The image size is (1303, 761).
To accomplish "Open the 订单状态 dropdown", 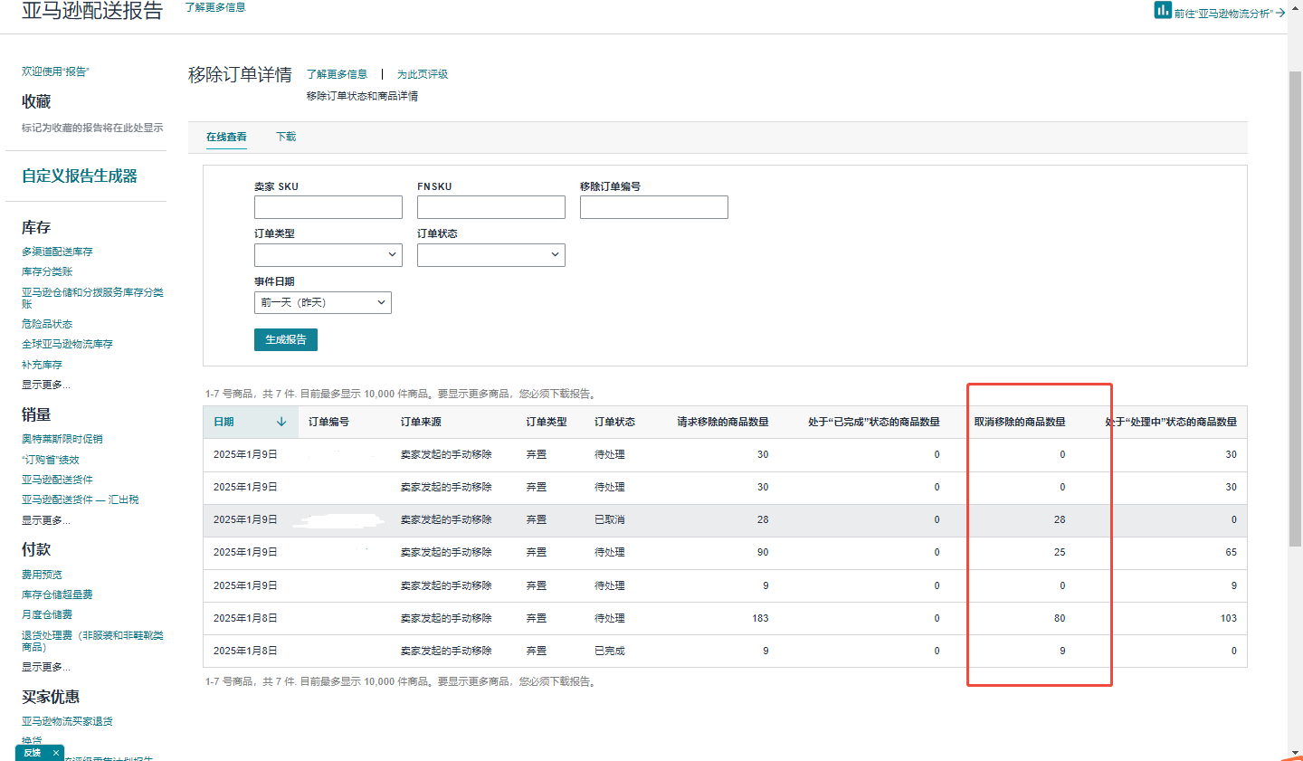I will click(x=491, y=255).
